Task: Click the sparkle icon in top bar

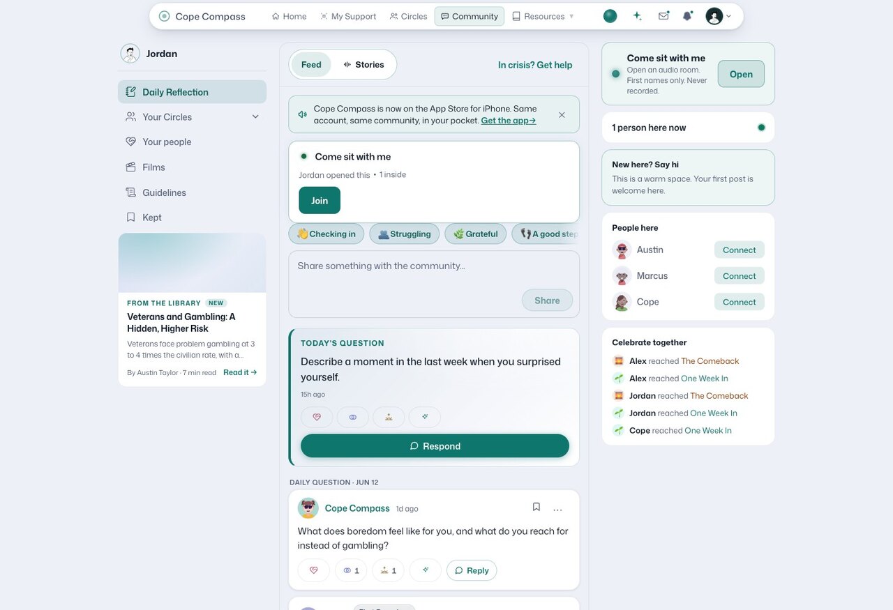Action: pyautogui.click(x=637, y=16)
